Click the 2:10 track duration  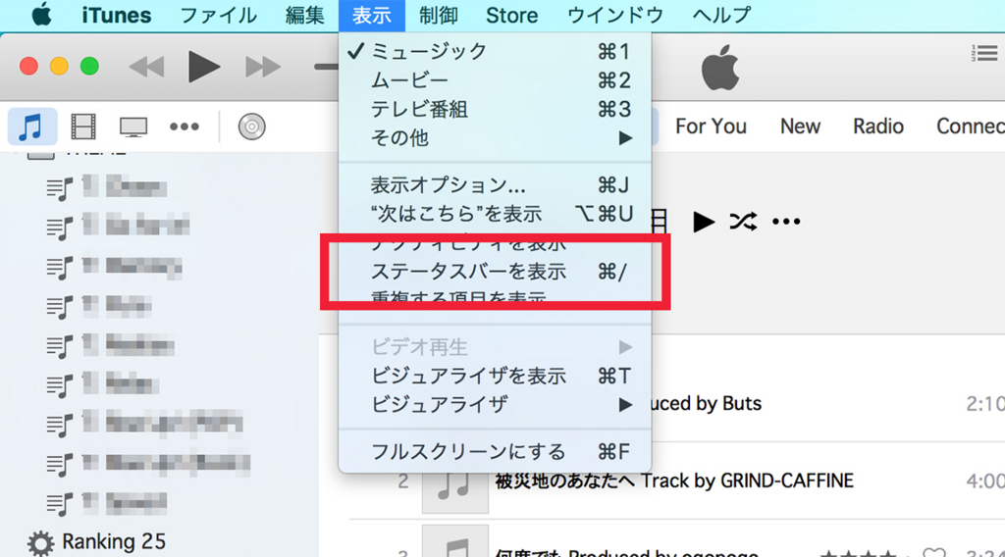[x=985, y=403]
